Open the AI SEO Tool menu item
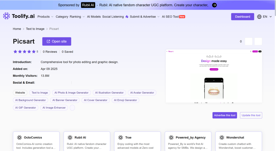 (x=170, y=17)
